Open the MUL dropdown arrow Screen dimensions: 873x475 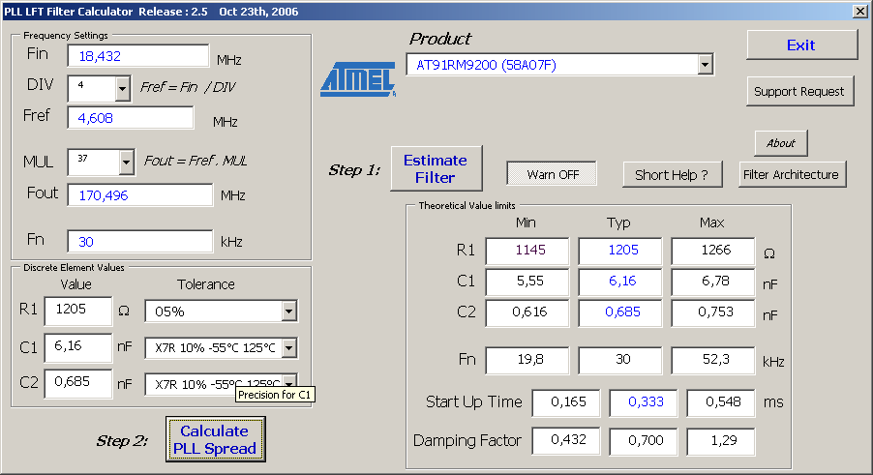(x=127, y=163)
